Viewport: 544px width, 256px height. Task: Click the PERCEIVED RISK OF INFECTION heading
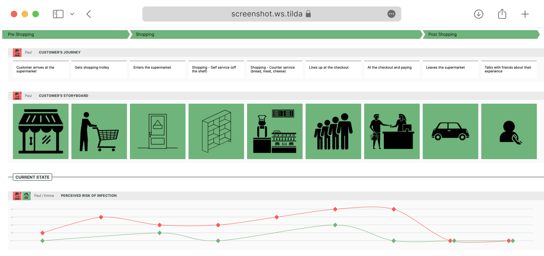pyautogui.click(x=89, y=196)
